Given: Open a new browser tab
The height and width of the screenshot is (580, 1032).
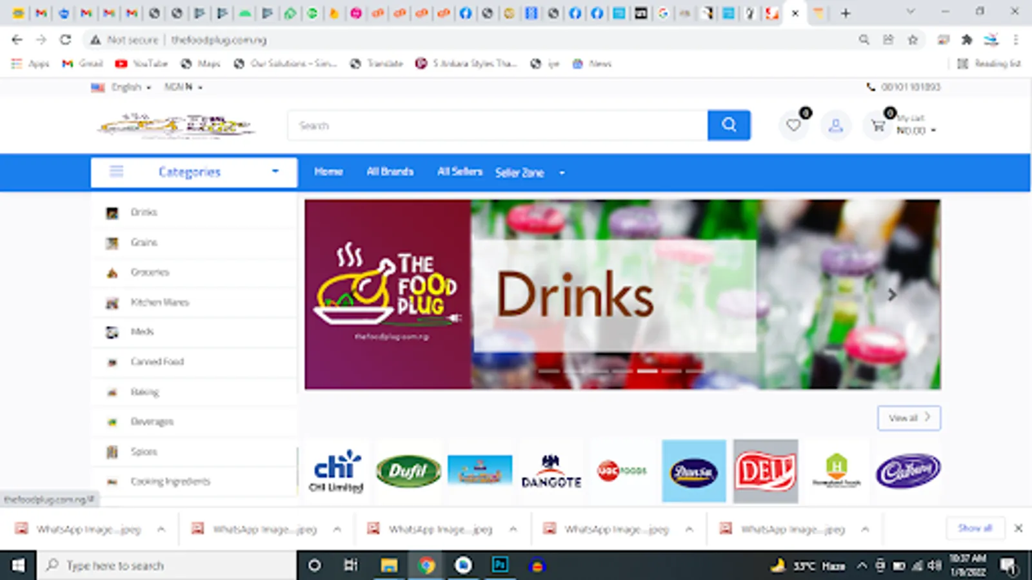Looking at the screenshot, I should (846, 13).
